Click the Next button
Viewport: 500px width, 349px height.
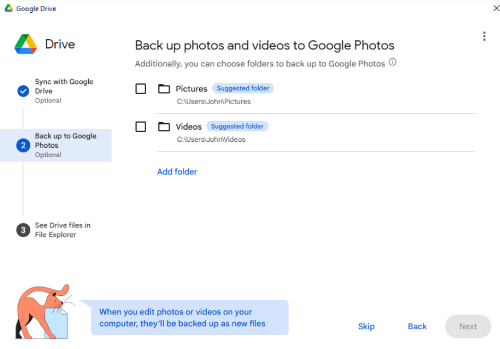click(x=468, y=327)
